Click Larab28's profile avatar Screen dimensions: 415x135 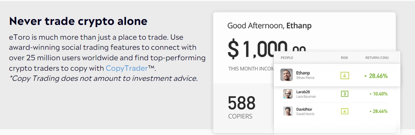pyautogui.click(x=288, y=94)
